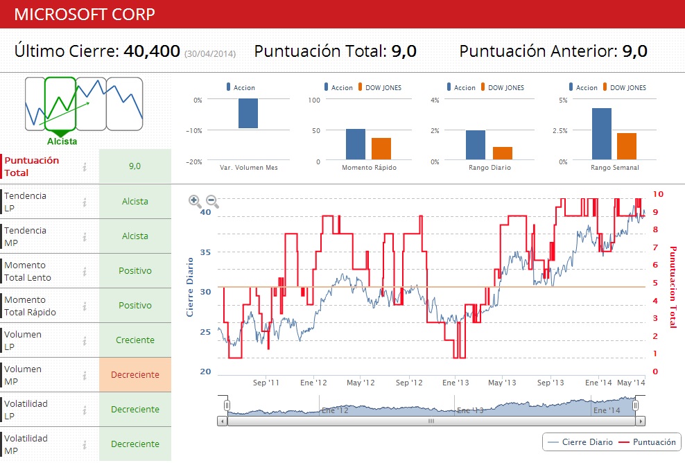Click the zoom in magnifier icon
The image size is (685, 463).
pyautogui.click(x=195, y=201)
